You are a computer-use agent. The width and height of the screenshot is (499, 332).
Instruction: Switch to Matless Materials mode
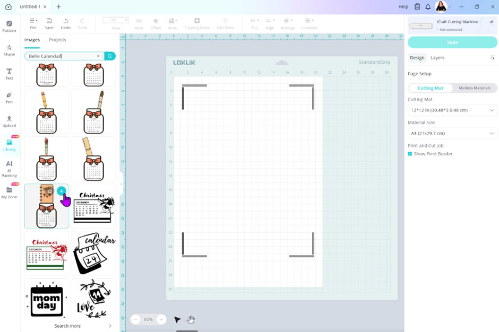click(x=475, y=88)
